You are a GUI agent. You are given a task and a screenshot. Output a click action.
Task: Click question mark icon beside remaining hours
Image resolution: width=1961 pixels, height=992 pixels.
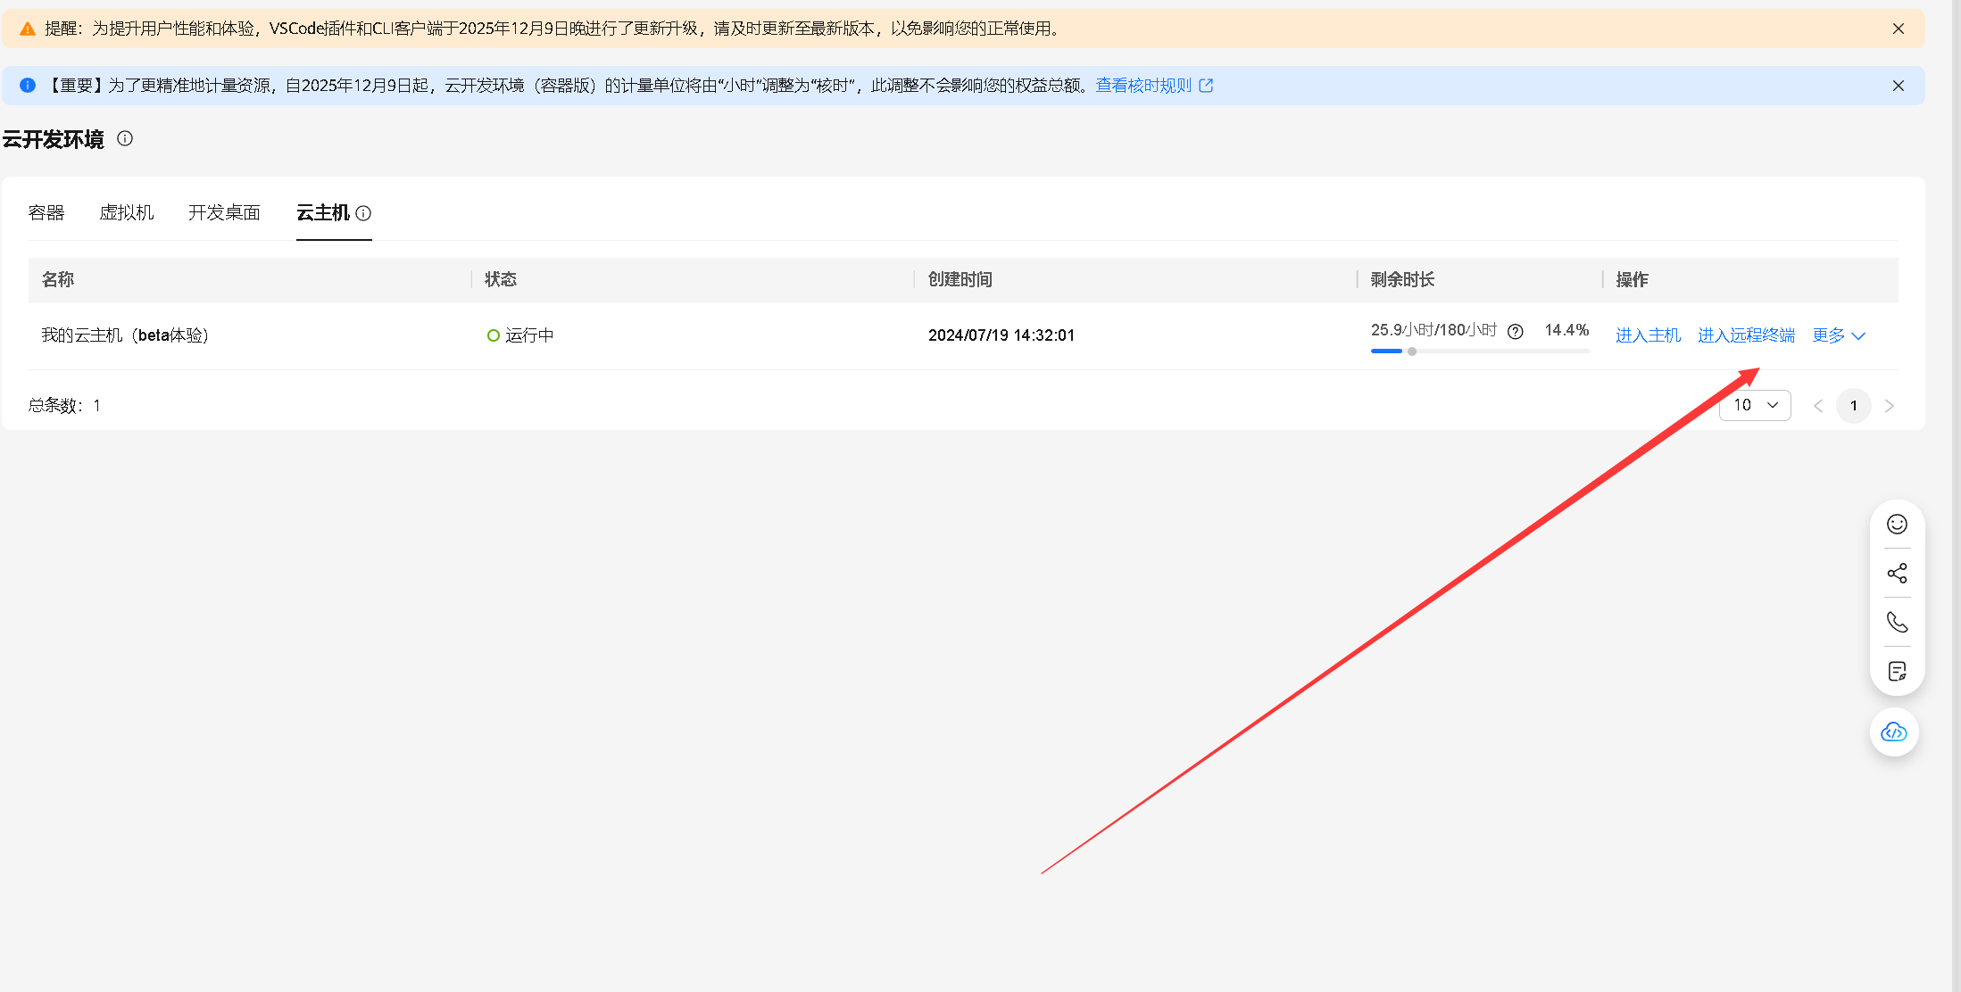tap(1515, 332)
